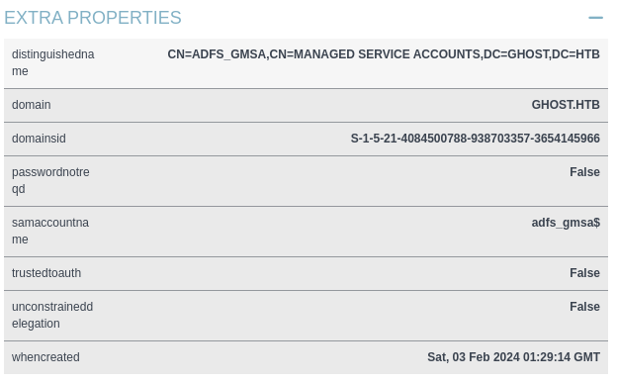Select the passwordnotreqd False value
Image resolution: width=617 pixels, height=383 pixels.
pos(584,172)
